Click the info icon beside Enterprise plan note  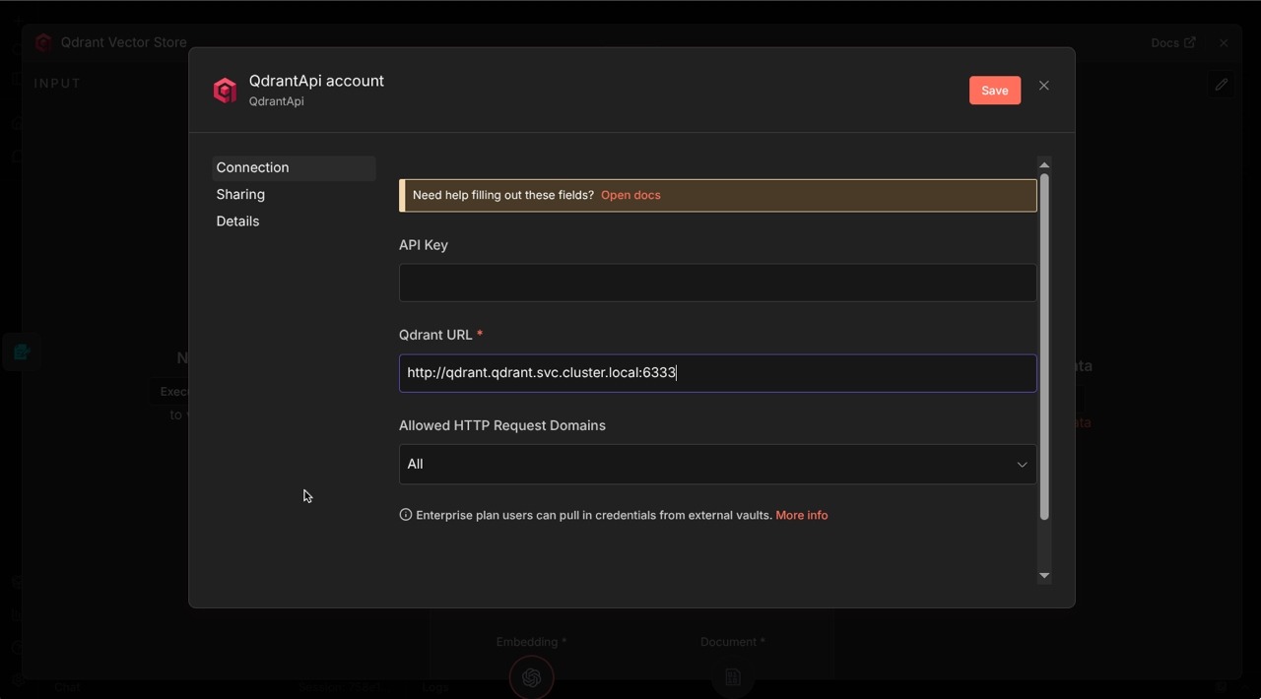405,515
